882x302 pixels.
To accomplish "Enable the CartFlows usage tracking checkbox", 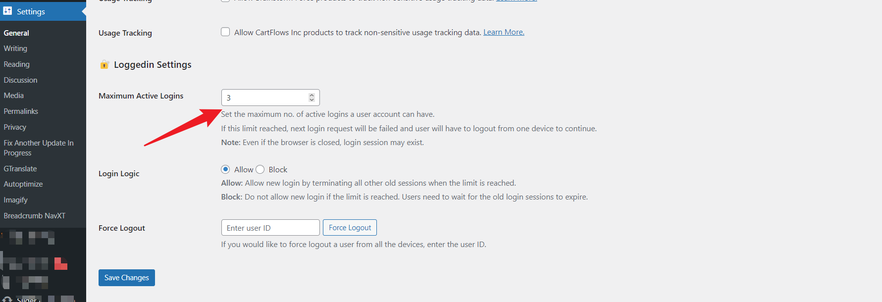I will pyautogui.click(x=225, y=32).
